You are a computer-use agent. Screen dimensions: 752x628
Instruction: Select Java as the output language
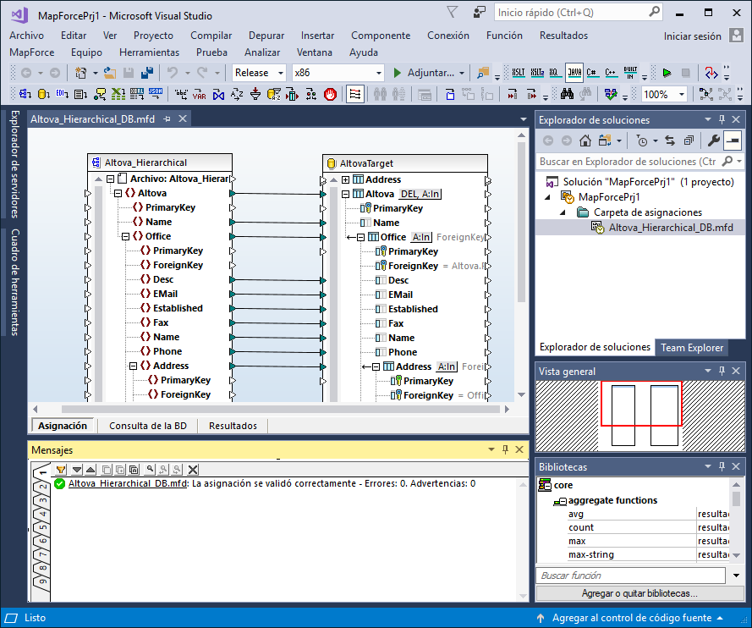click(x=574, y=73)
